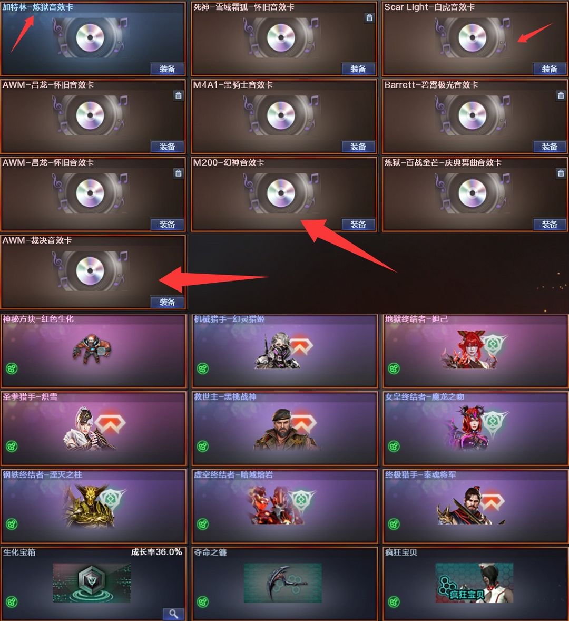Click trash icon on 炼狱-百战金芒 sound card

coord(560,173)
